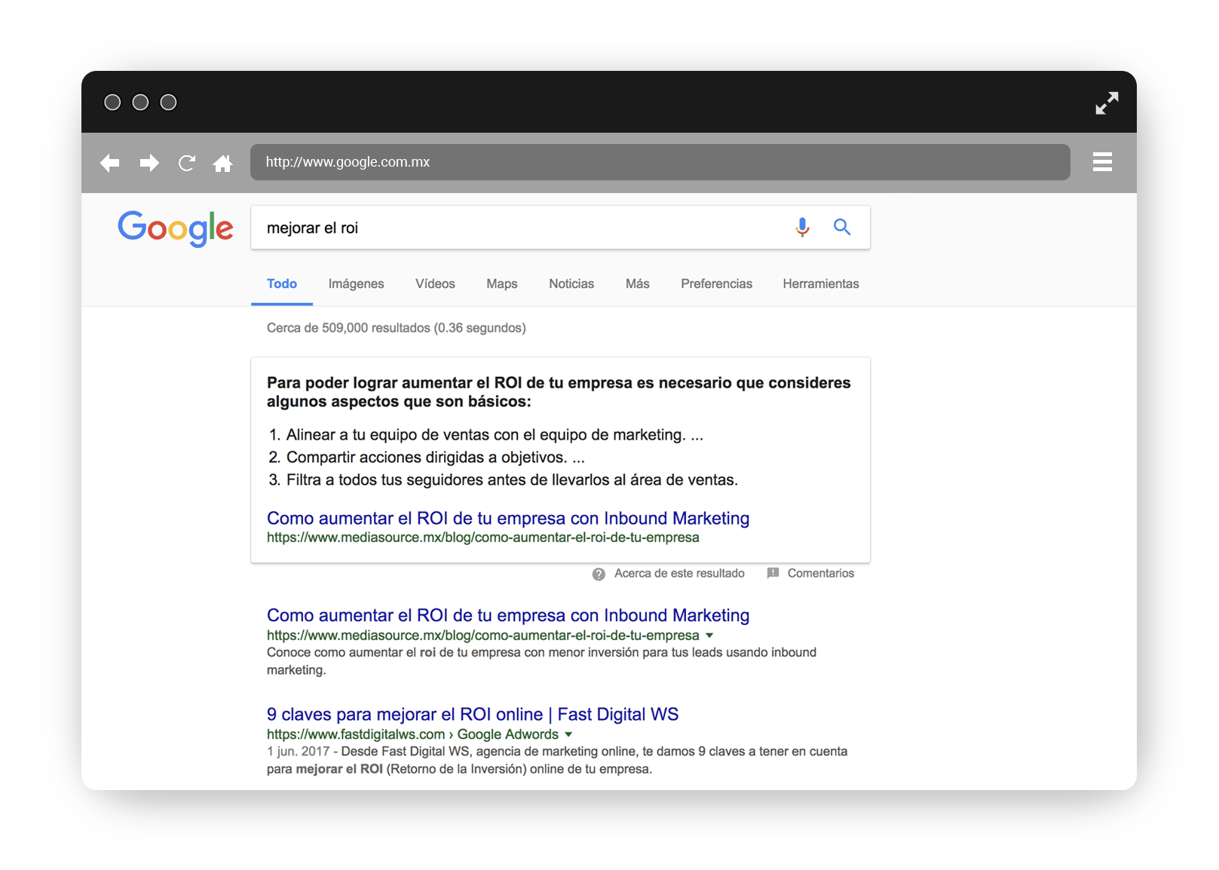Open '9 claves para mejorar el ROI online' result

pyautogui.click(x=473, y=715)
